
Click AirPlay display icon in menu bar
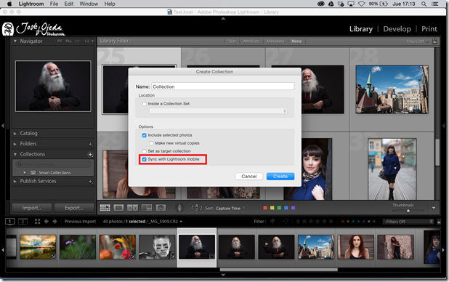[351, 4]
